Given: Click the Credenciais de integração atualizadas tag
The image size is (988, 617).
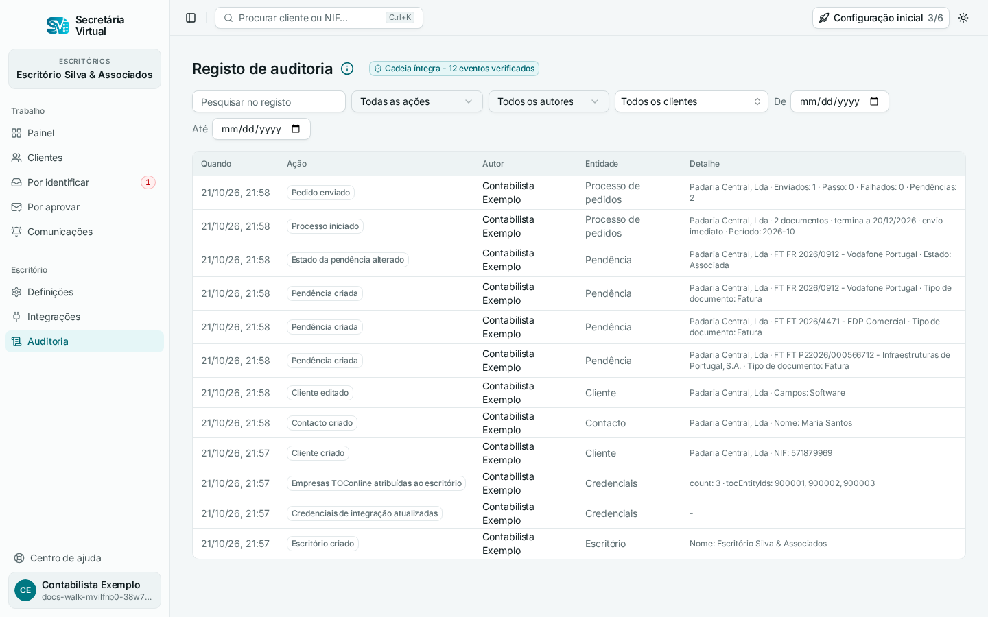Looking at the screenshot, I should click(x=364, y=513).
